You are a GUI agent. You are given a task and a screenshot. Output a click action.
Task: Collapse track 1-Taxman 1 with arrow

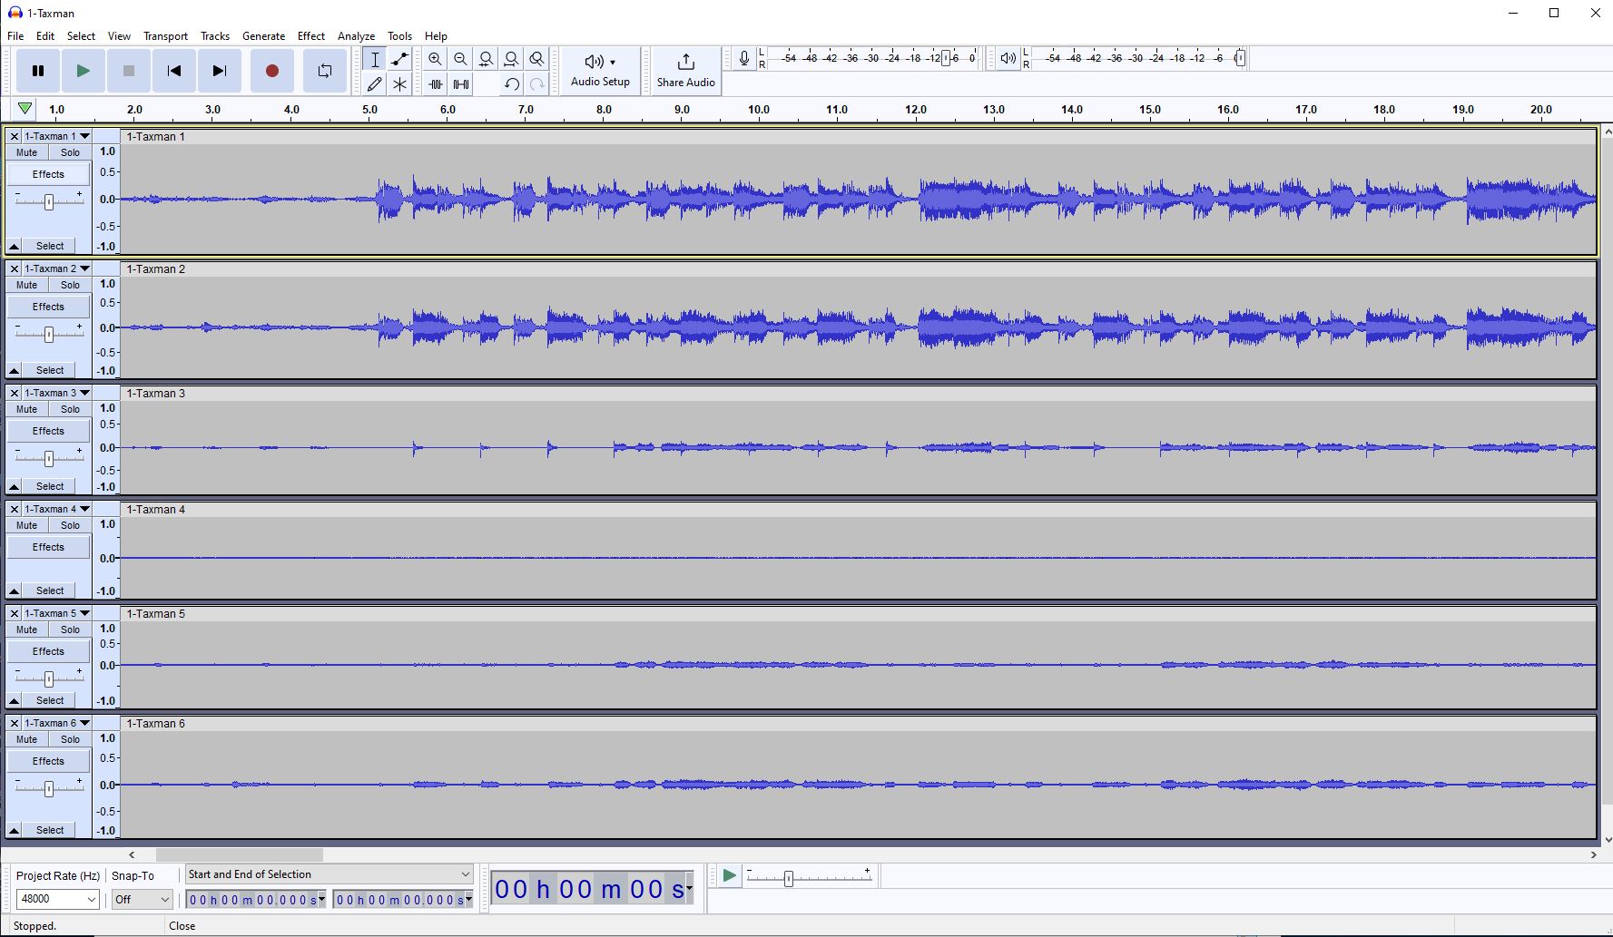click(x=14, y=246)
